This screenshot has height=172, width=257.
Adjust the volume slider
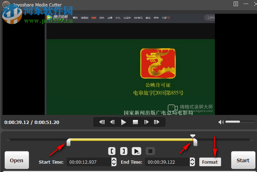pyautogui.click(x=240, y=122)
